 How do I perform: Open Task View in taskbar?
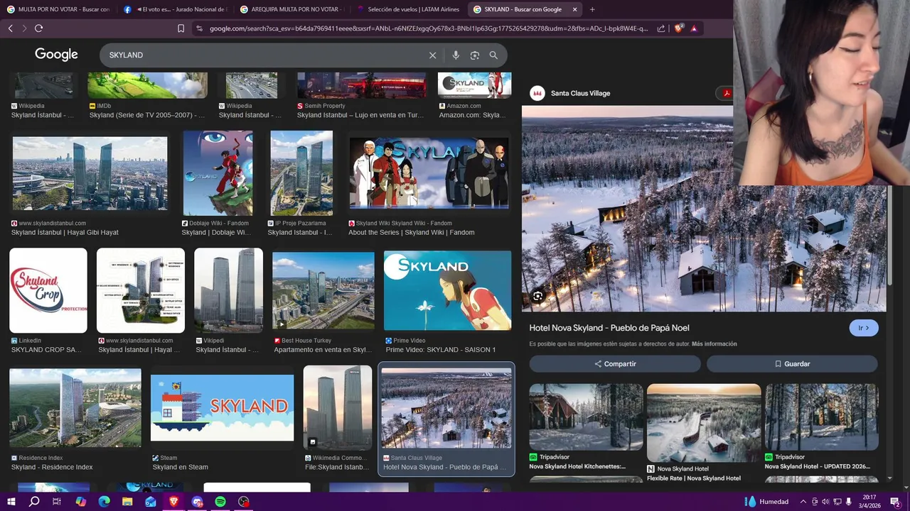[x=57, y=502]
